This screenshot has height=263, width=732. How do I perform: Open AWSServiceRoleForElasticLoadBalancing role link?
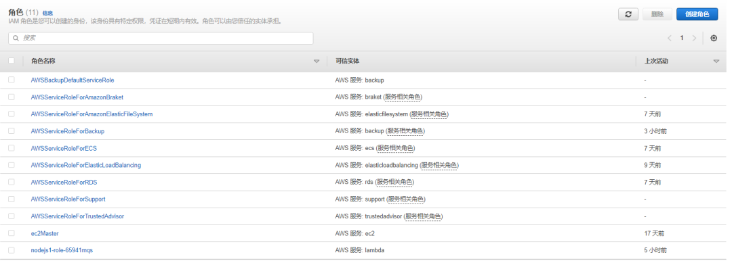pyautogui.click(x=86, y=165)
